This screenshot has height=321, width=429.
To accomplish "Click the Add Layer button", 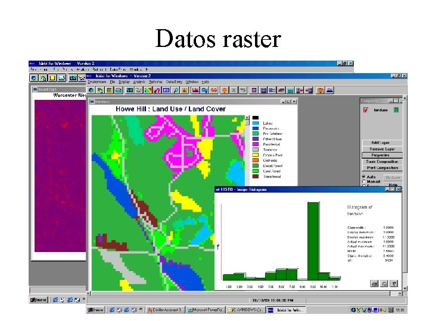I will point(382,143).
